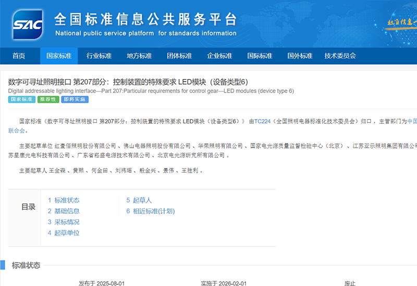Open the 企业标准 navigation item
Viewport: 417px width, 286px height.
point(219,56)
